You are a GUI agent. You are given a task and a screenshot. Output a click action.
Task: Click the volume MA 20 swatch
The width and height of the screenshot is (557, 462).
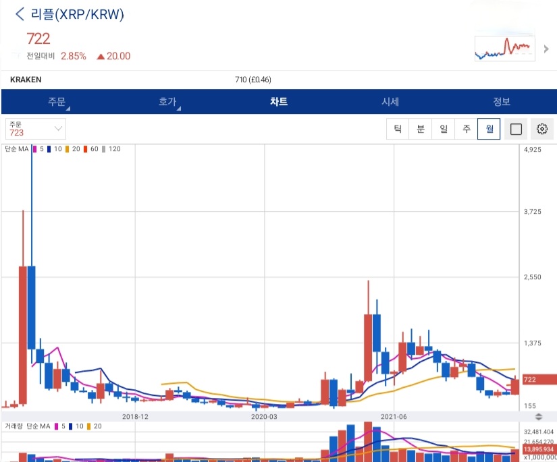pos(89,426)
